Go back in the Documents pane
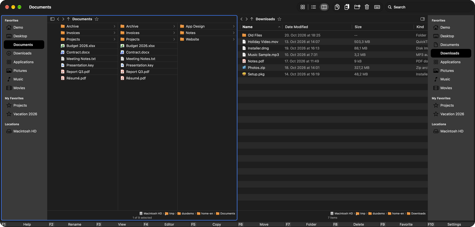The height and width of the screenshot is (227, 475). click(x=58, y=19)
